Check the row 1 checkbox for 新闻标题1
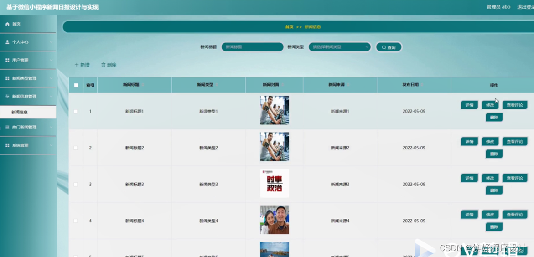This screenshot has height=257, width=534. (76, 111)
